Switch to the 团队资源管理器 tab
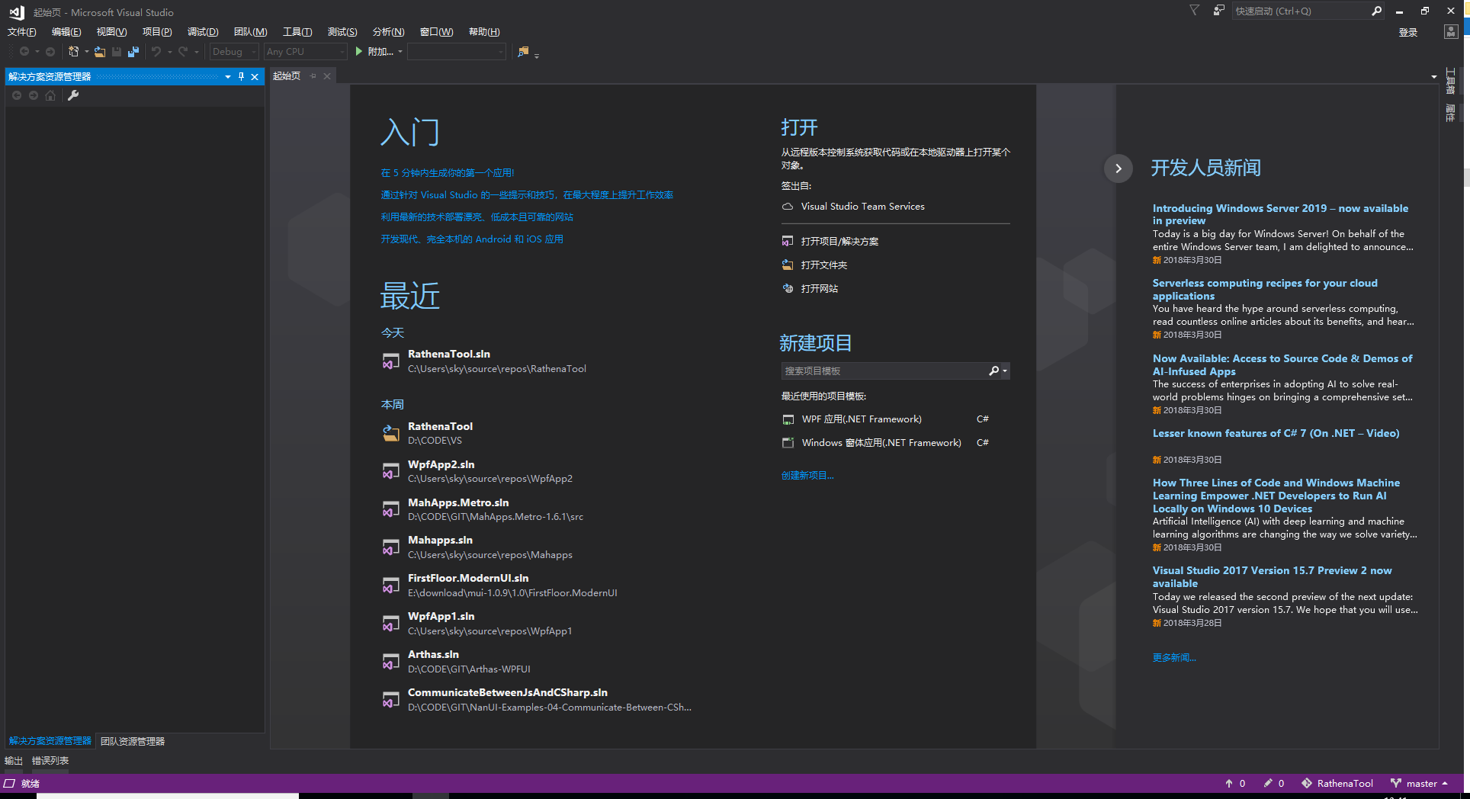This screenshot has width=1470, height=799. point(133,741)
